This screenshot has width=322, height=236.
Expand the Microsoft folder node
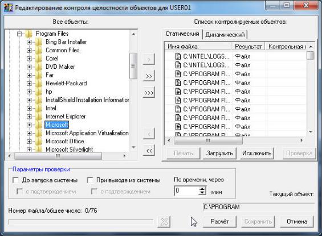tap(29, 125)
